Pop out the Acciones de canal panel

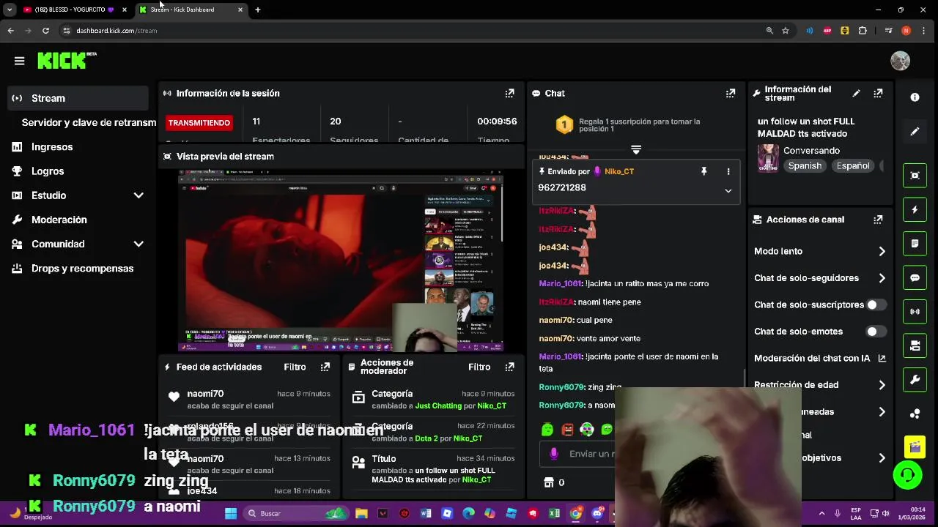(878, 220)
